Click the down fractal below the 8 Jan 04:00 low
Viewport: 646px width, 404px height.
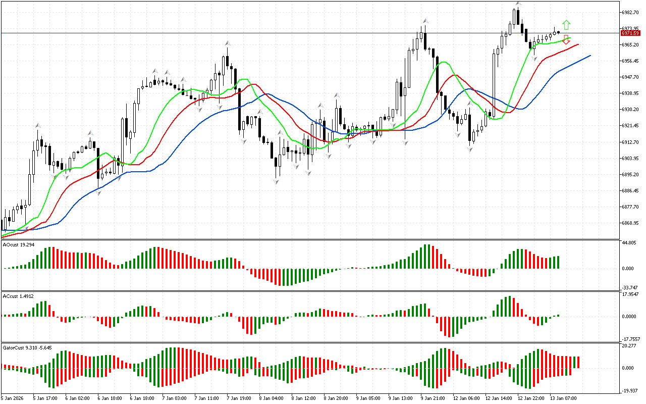[277, 181]
